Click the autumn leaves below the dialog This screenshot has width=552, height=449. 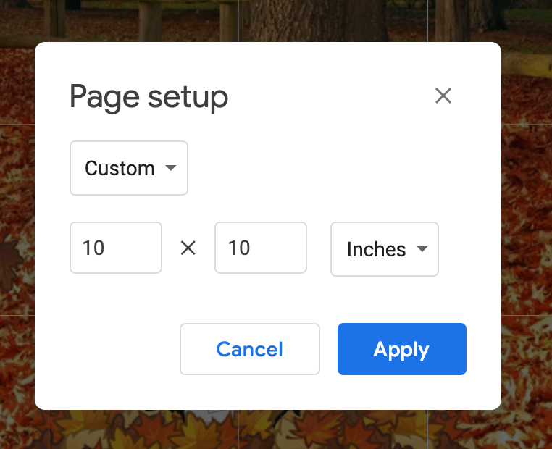(x=275, y=431)
